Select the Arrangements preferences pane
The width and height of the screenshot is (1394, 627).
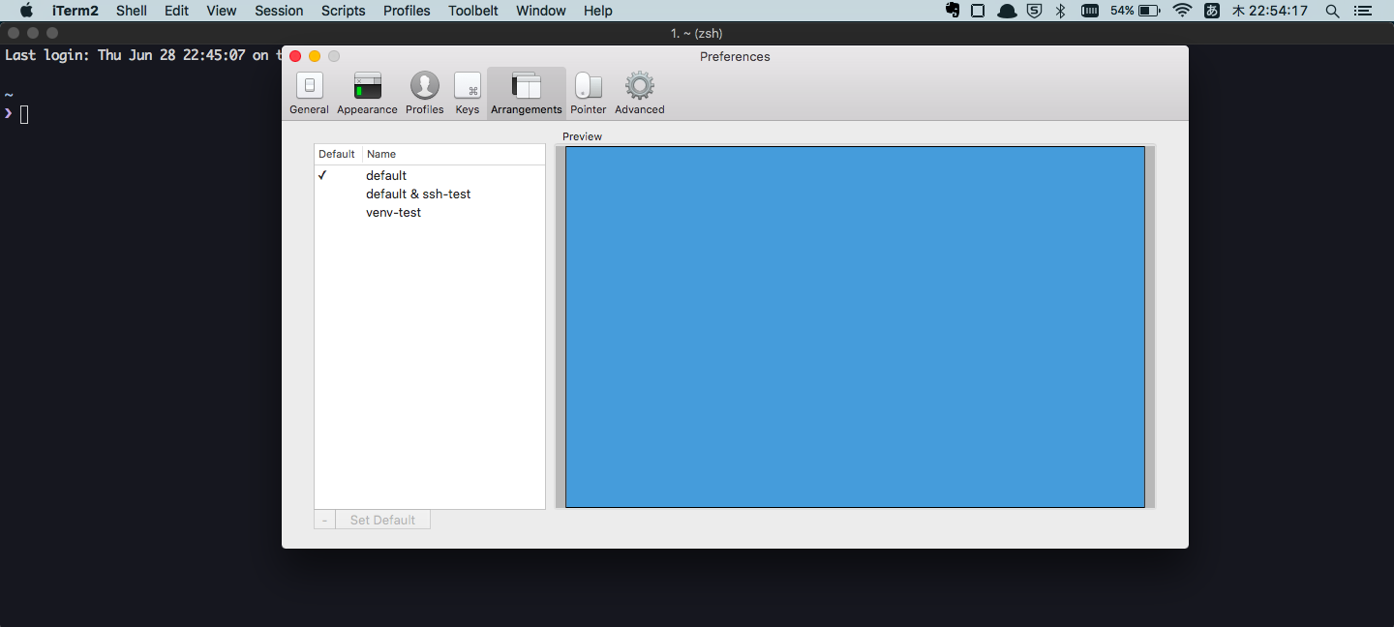(x=527, y=93)
